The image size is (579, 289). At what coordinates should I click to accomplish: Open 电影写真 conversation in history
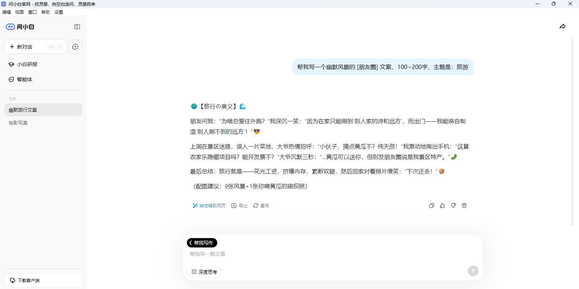click(x=18, y=123)
